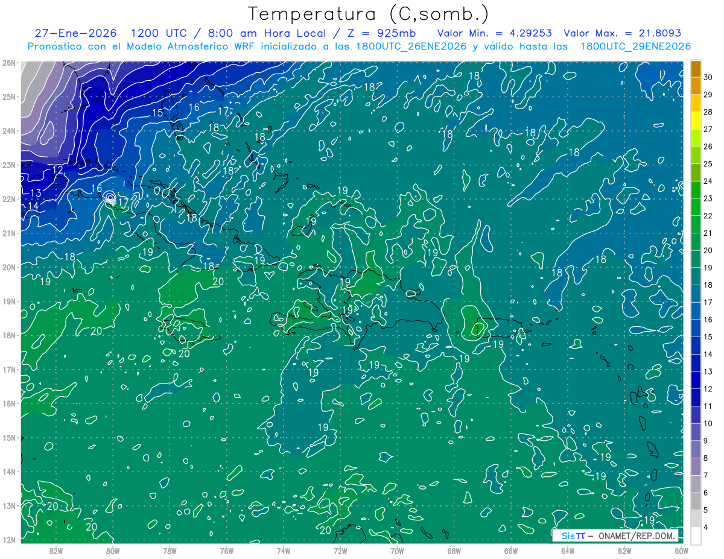724x559 pixels.
Task: Click the purple colorbar segment between 8 and 9
Action: pos(696,449)
